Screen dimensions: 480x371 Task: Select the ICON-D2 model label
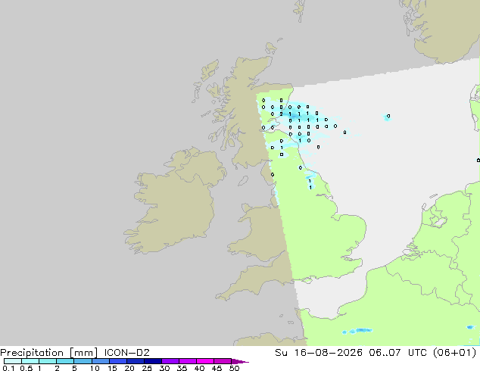pyautogui.click(x=126, y=353)
